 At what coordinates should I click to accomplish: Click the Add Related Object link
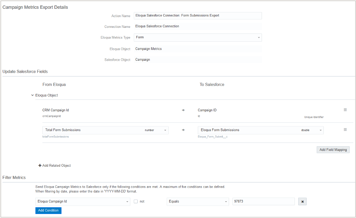(56, 165)
